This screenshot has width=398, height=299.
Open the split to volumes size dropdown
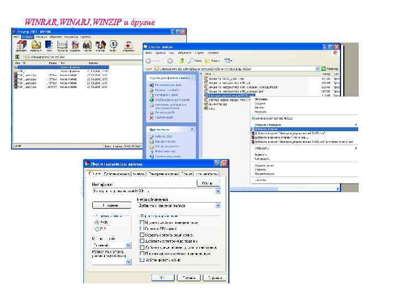pos(129,261)
